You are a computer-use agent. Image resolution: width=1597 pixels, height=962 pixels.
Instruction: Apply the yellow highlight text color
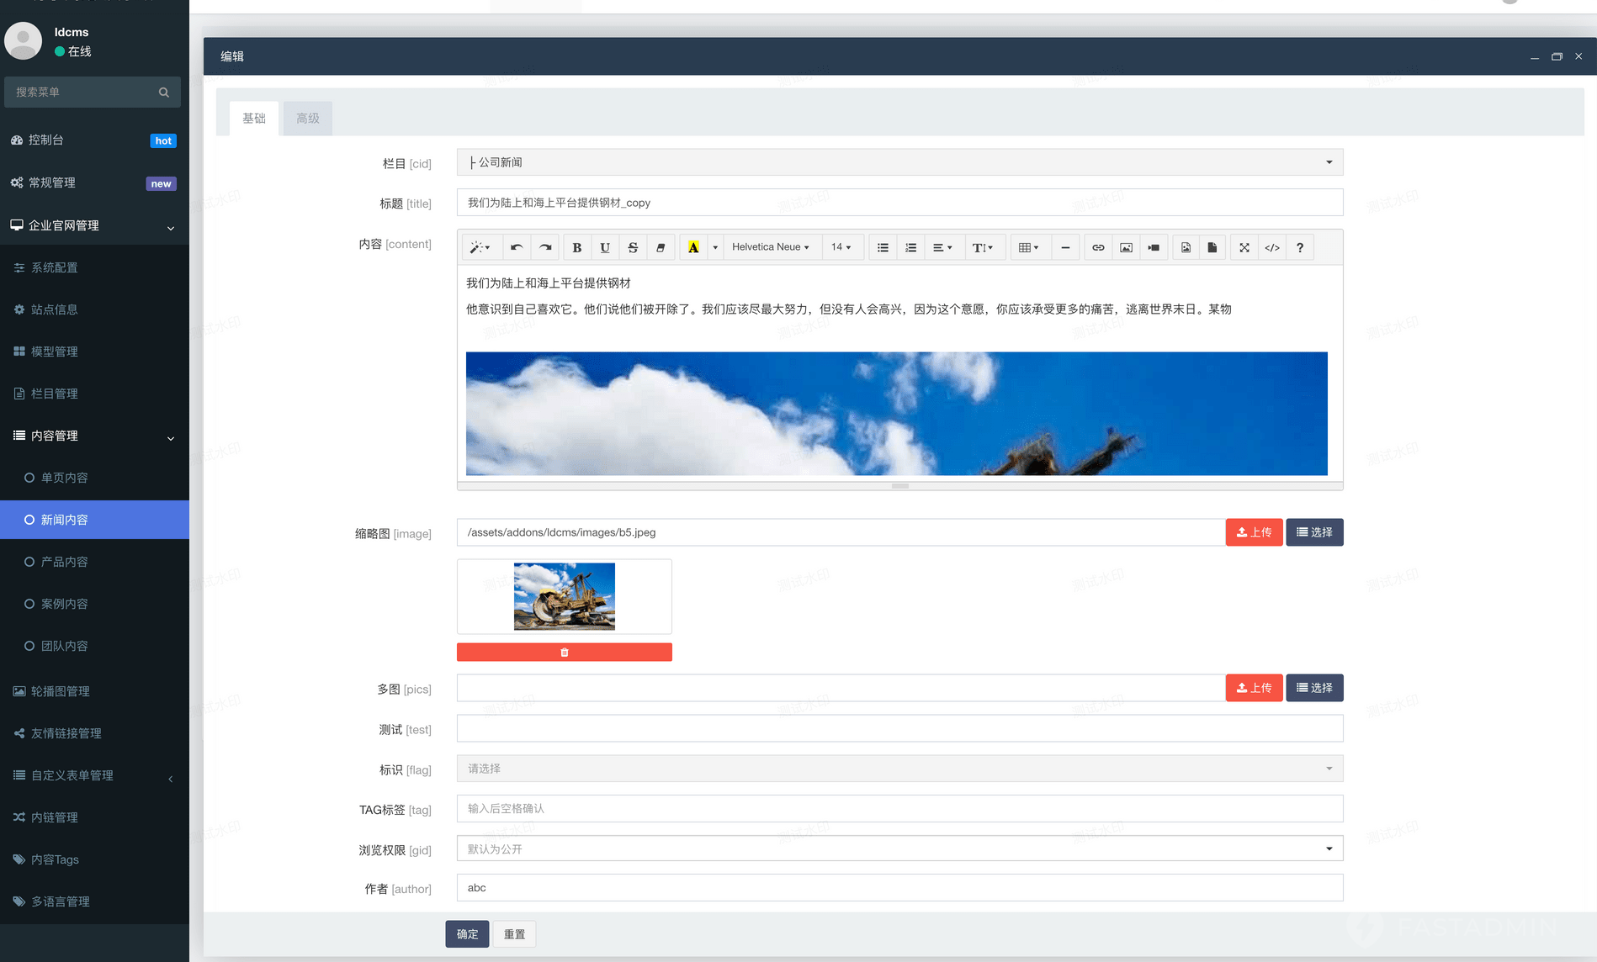[x=693, y=247]
